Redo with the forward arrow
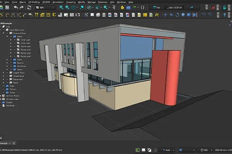Image resolution: width=232 pixels, height=154 pixels. click(22, 7)
